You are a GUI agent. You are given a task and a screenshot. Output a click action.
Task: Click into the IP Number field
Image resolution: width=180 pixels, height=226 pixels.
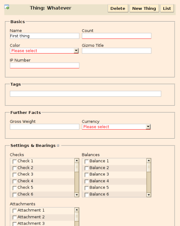[x=45, y=66]
